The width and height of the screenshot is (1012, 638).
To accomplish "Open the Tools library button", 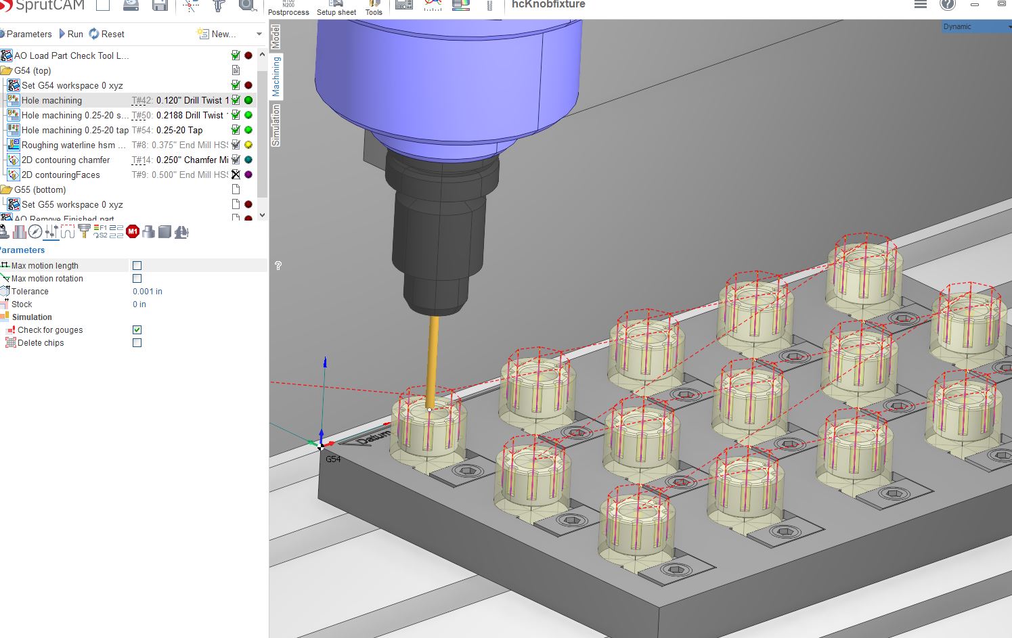I will click(x=374, y=8).
